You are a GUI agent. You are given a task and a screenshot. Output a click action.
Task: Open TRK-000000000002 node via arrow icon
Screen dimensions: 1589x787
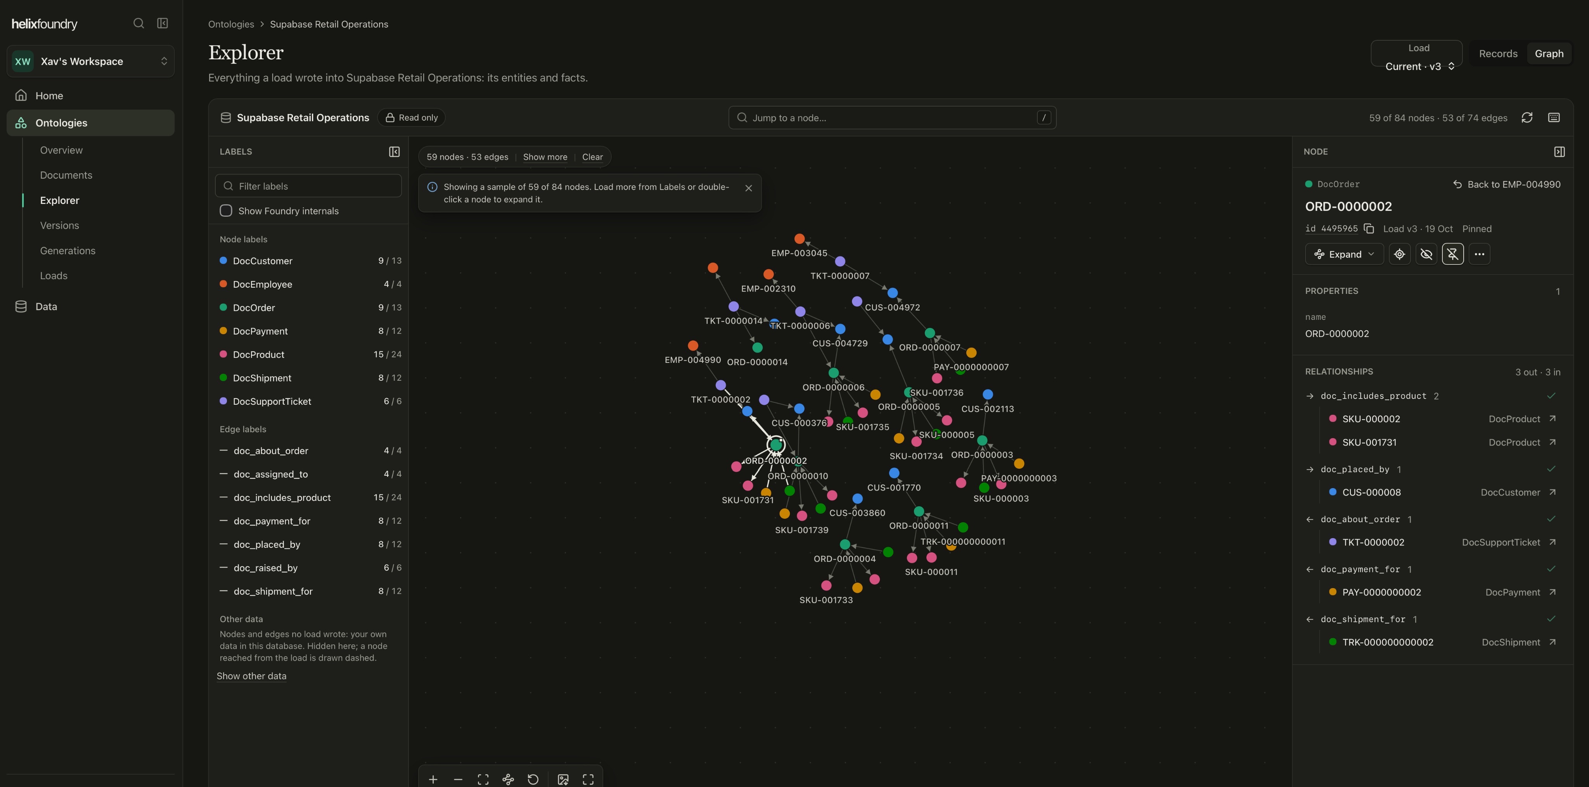click(x=1553, y=642)
